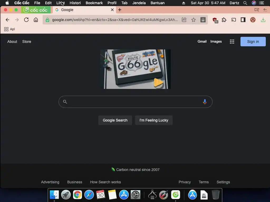This screenshot has height=202, width=270.
Task: Bookmark this page with the star
Action: point(194,20)
